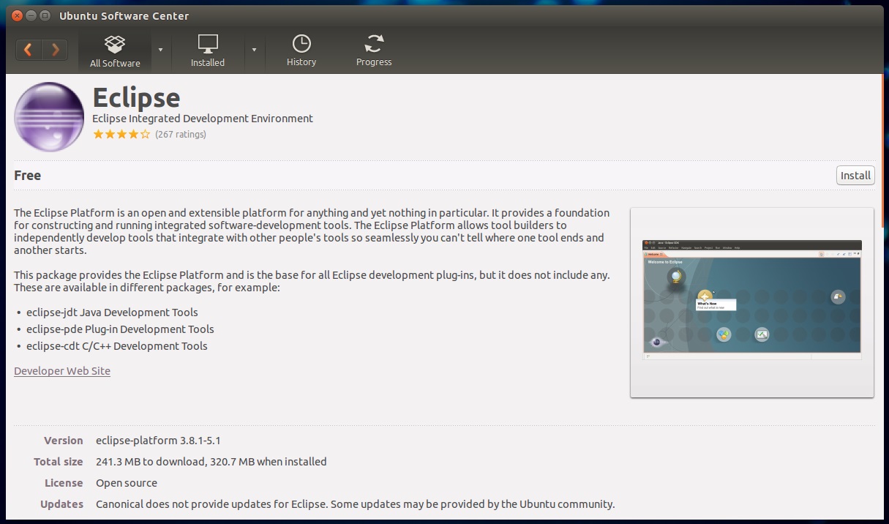Select the eclipse-cdt C/C++ Development Tools entry

click(117, 345)
